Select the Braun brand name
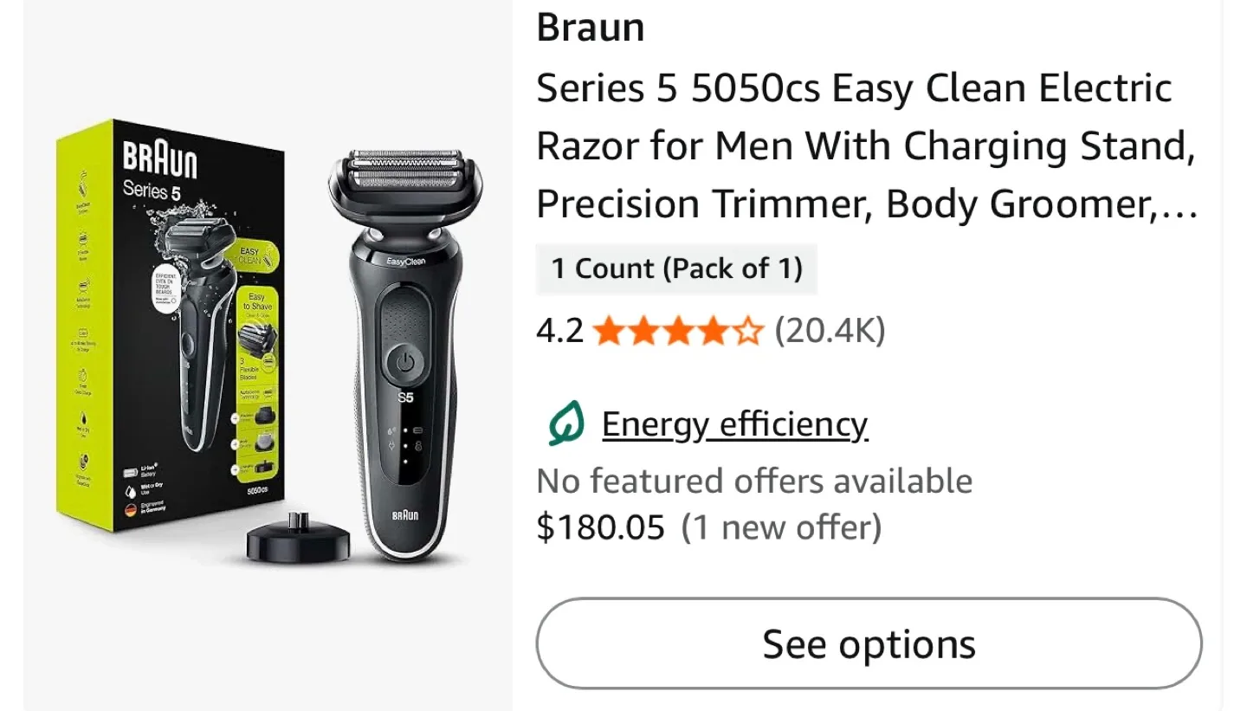The image size is (1247, 711). tap(590, 27)
